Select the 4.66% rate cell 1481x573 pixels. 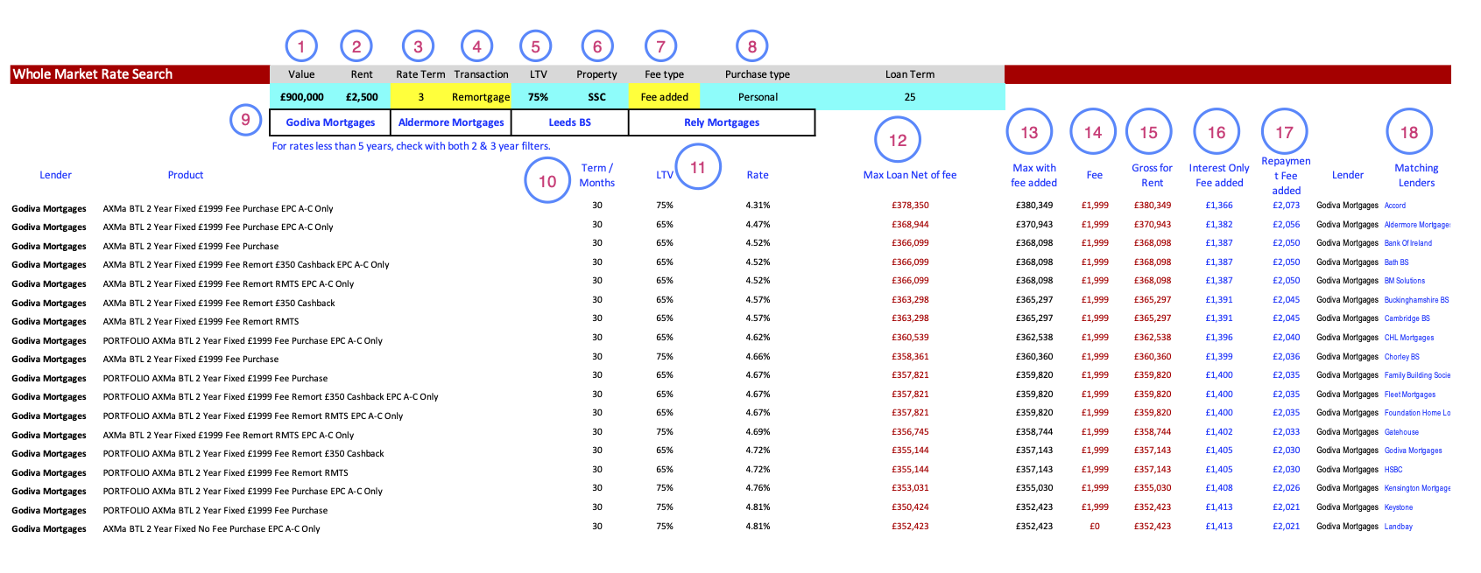[758, 357]
